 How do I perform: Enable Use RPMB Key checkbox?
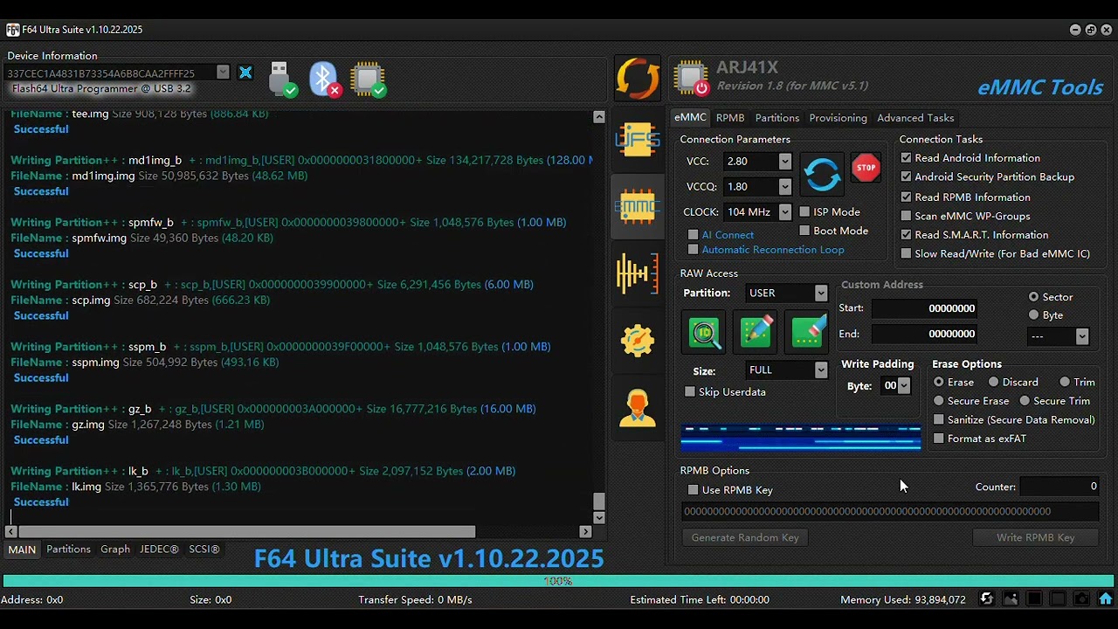pyautogui.click(x=693, y=490)
